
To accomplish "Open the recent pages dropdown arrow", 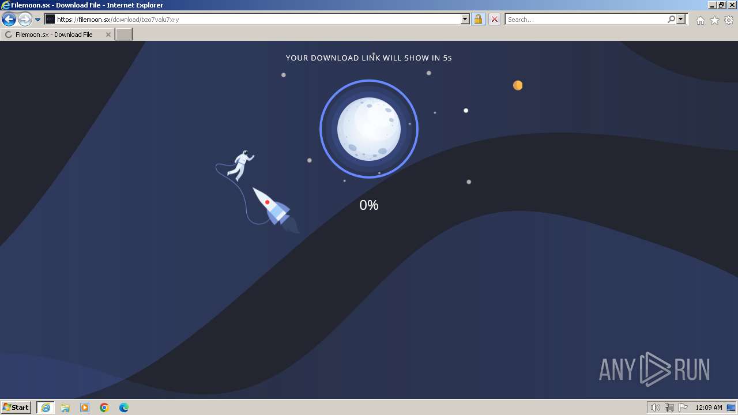I will tap(38, 20).
